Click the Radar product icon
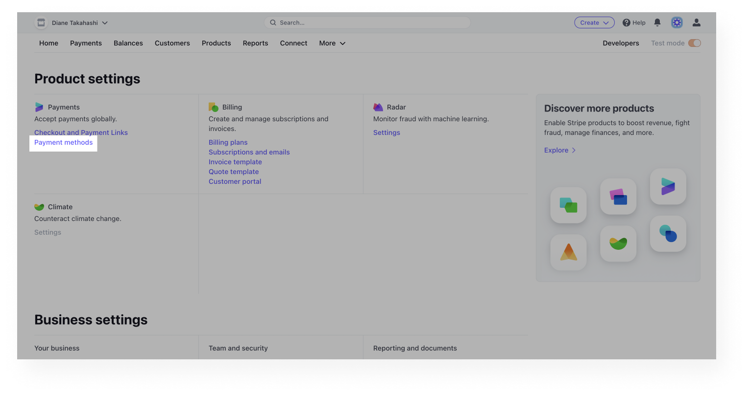 tap(378, 107)
